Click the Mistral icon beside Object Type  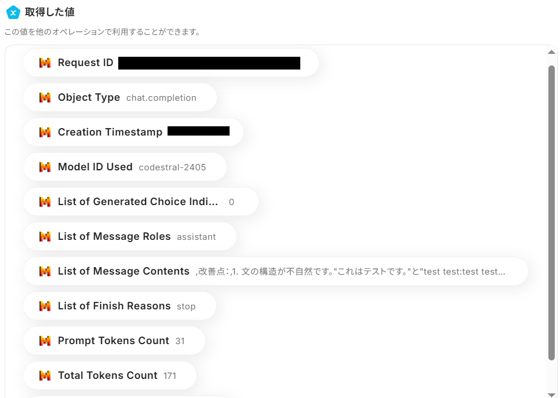point(45,97)
